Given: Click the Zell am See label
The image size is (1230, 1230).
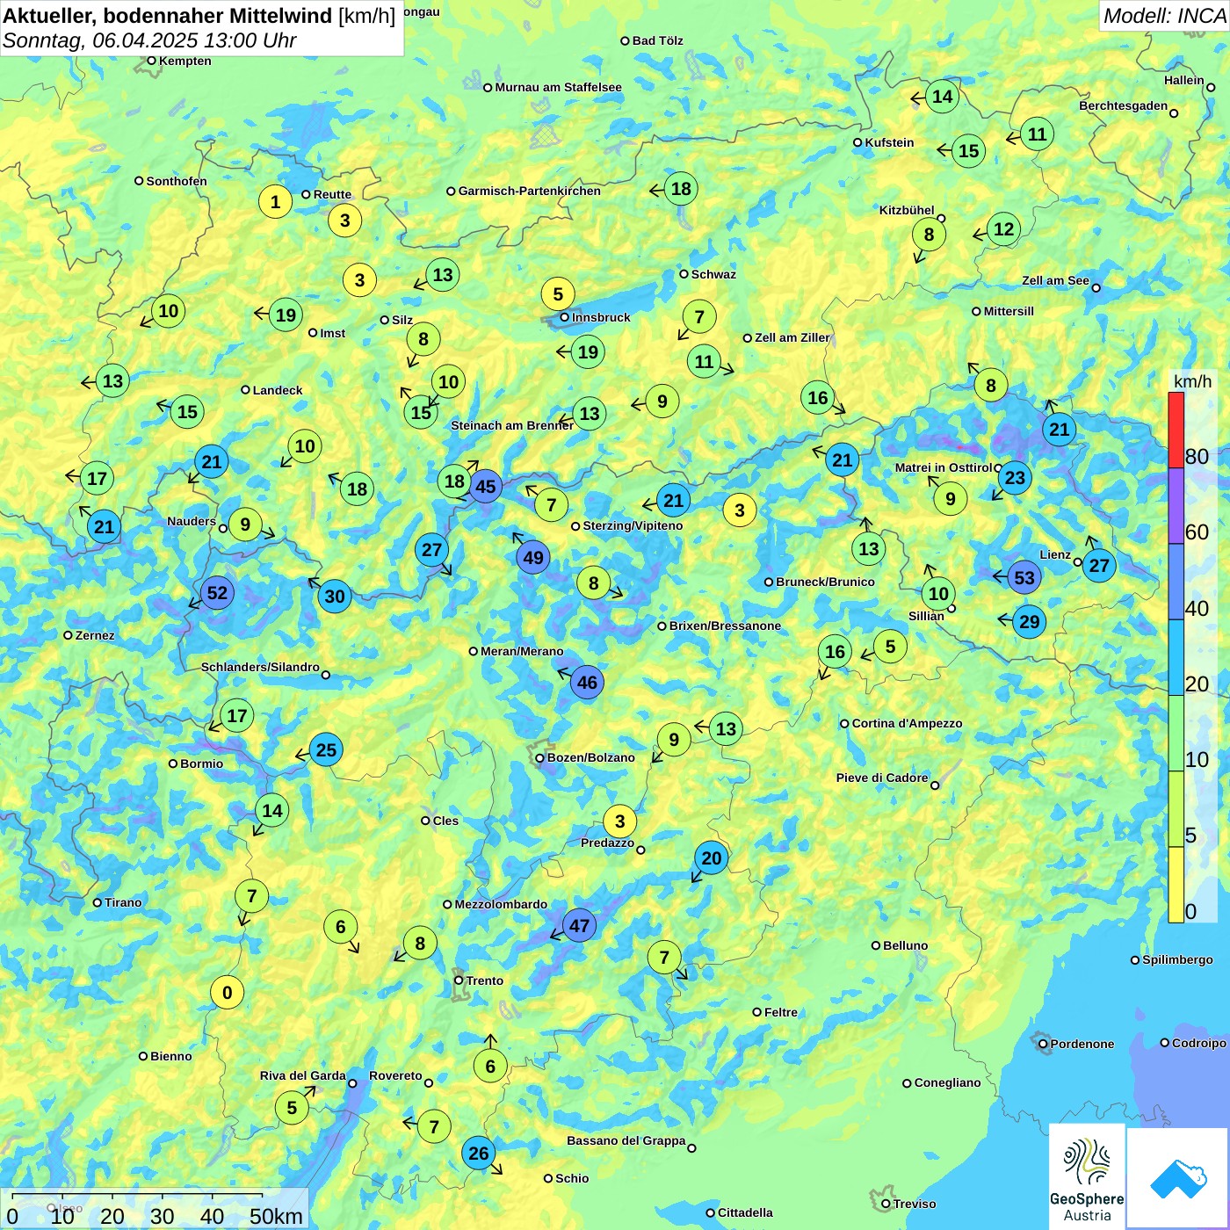Looking at the screenshot, I should [1055, 280].
